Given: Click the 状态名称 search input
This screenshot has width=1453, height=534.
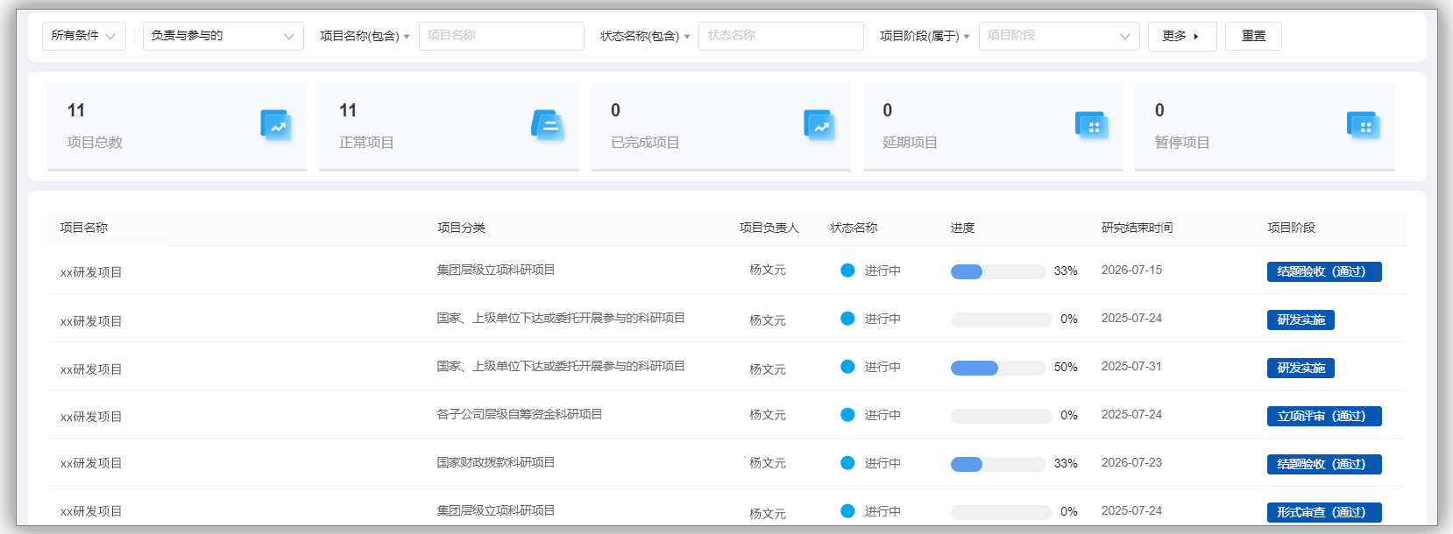Looking at the screenshot, I should coord(782,36).
